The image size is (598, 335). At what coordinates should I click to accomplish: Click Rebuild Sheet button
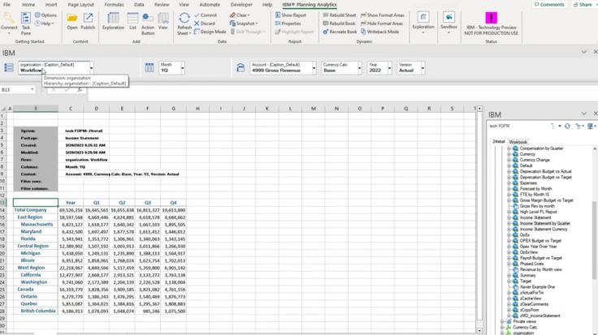(x=341, y=15)
